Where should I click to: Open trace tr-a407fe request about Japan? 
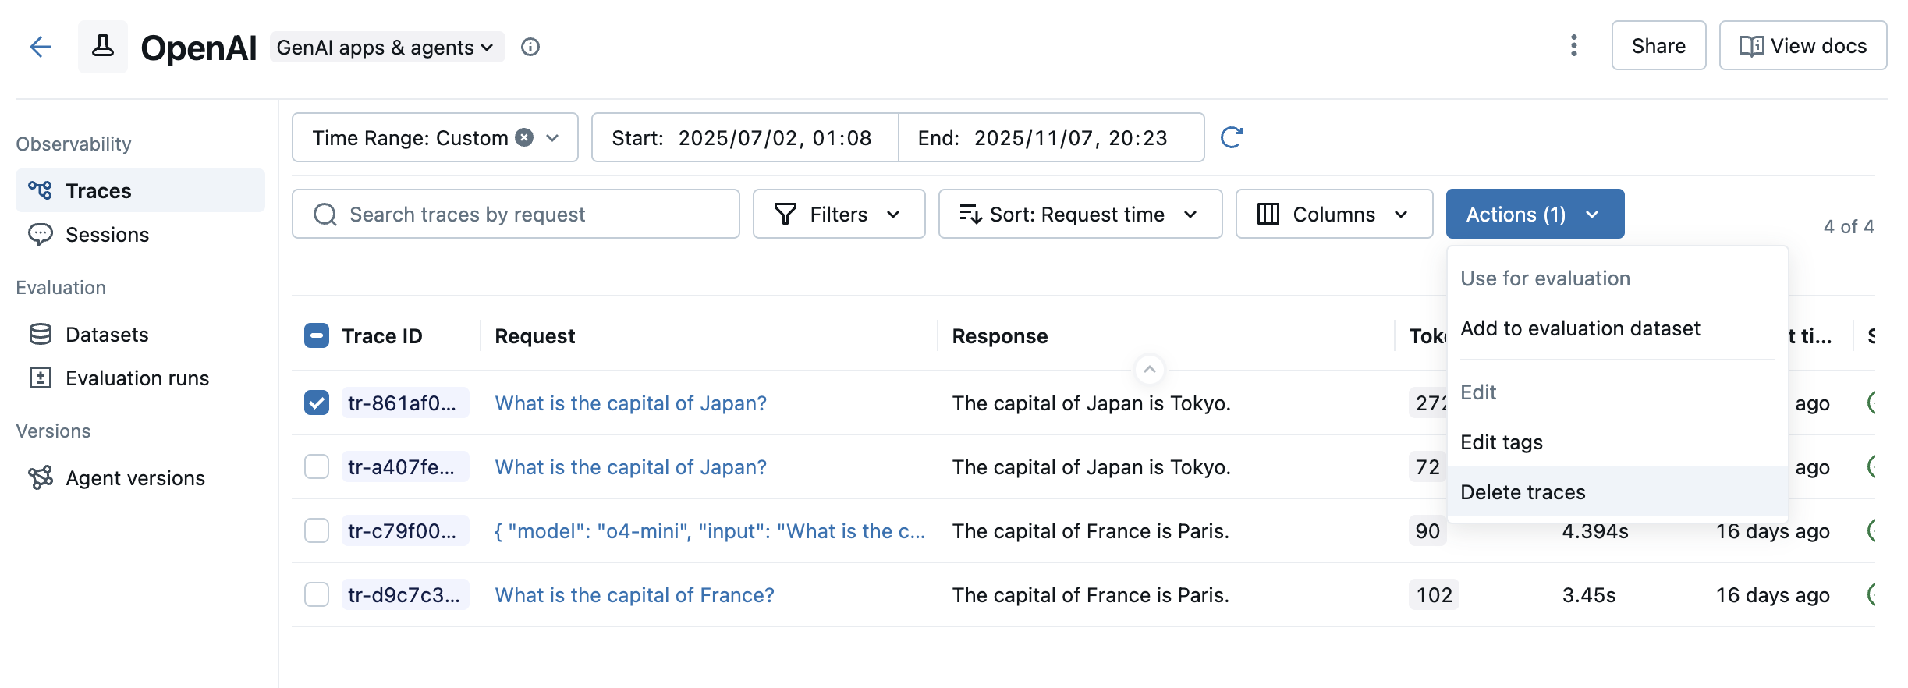point(631,467)
